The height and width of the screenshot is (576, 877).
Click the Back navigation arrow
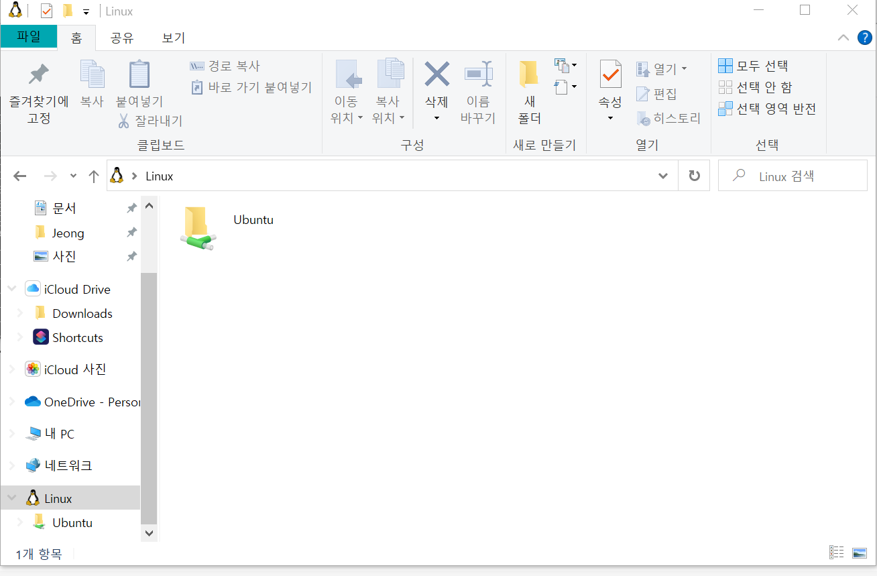pyautogui.click(x=20, y=176)
